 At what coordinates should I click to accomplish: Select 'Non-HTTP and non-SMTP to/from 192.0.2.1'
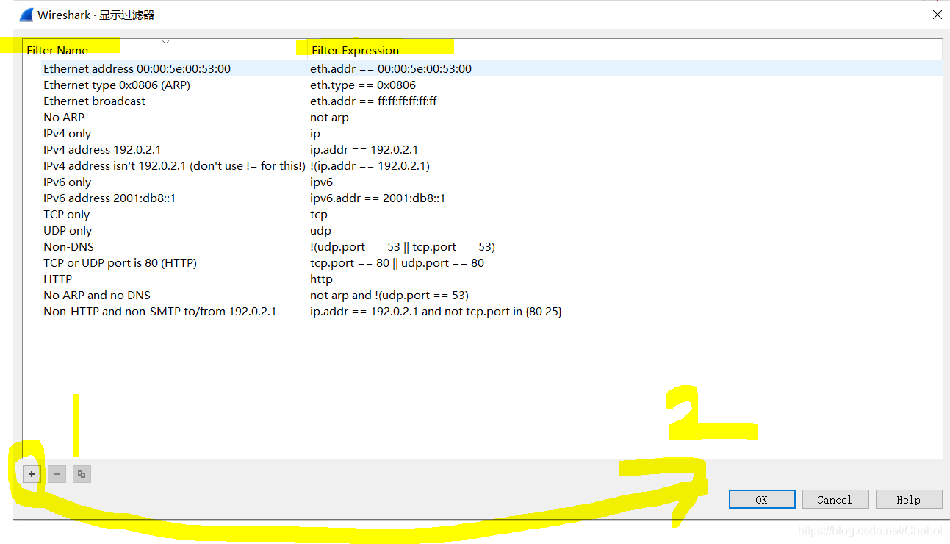click(x=159, y=311)
